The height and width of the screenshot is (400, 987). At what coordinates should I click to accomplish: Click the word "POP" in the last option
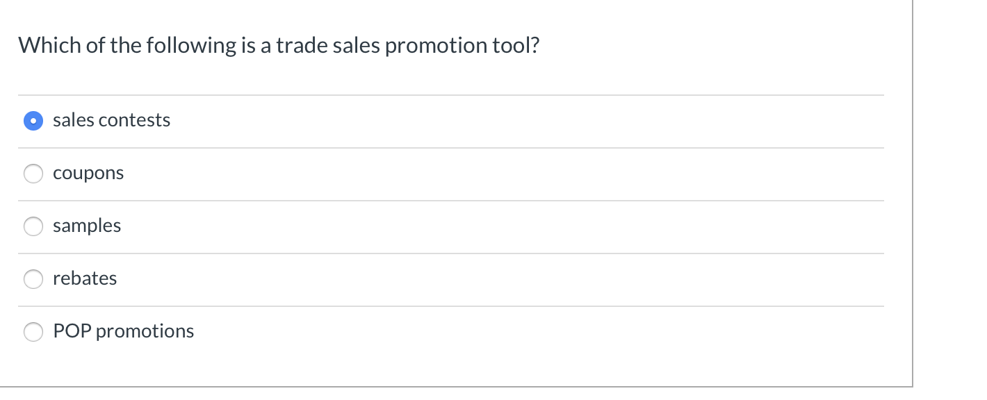pyautogui.click(x=72, y=331)
